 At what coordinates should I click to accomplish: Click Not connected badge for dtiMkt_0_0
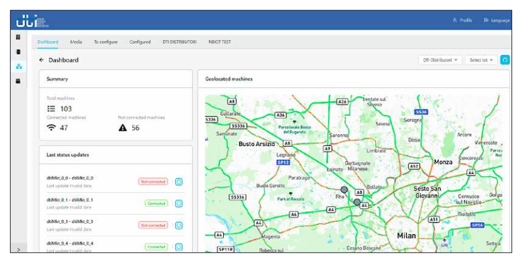pos(153,181)
